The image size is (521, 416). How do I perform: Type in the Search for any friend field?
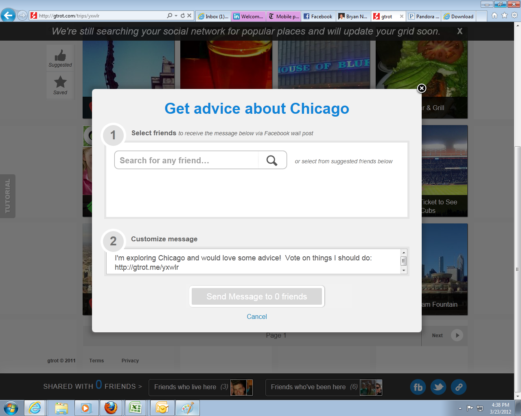[x=186, y=160]
